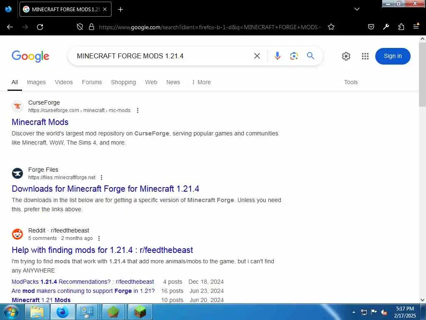This screenshot has width=426, height=320.
Task: Click the Reddit favicon
Action: tap(17, 234)
